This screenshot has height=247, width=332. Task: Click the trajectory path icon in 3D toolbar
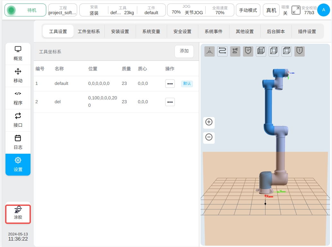222,51
